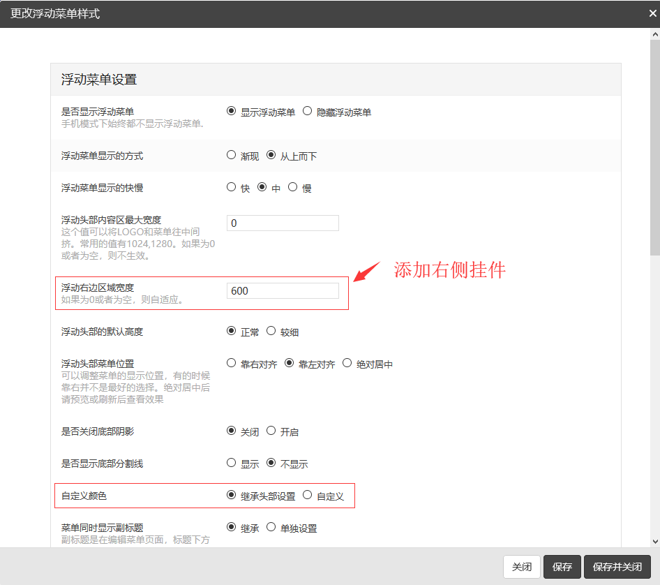Select 显示浮动菜单 radio option
This screenshot has height=585, width=660.
point(231,111)
